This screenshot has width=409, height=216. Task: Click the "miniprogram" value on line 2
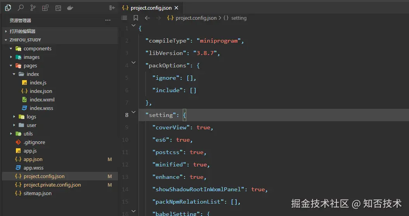[x=218, y=41]
